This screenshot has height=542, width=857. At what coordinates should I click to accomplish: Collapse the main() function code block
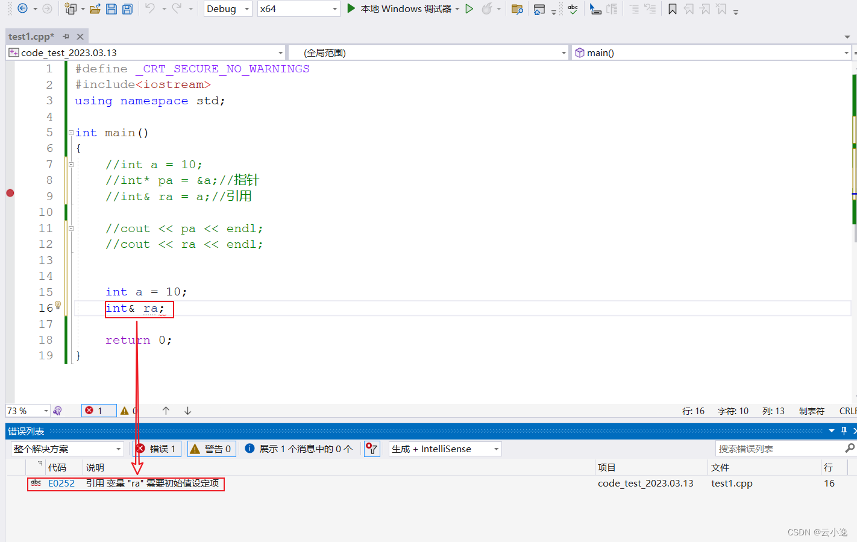coord(71,133)
